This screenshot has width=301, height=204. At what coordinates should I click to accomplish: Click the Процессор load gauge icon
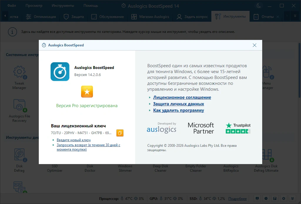(x=136, y=199)
